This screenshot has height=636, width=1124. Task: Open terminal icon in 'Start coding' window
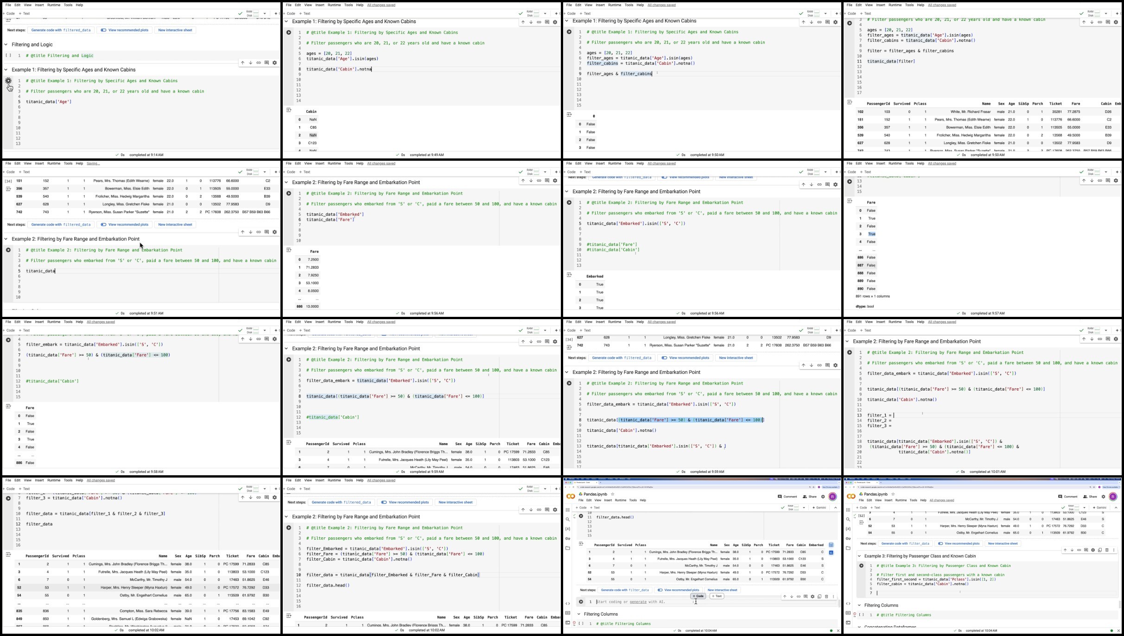pos(568,623)
